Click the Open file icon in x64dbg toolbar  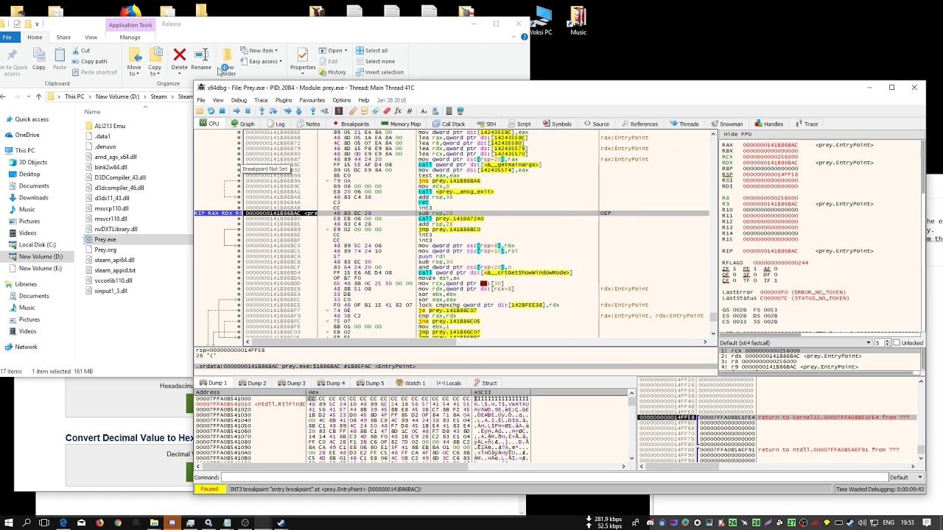coord(200,111)
